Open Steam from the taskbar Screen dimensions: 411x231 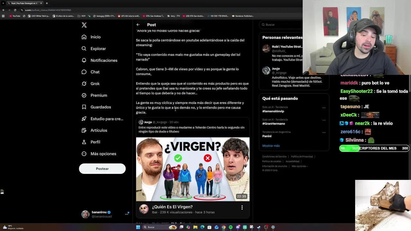(259, 227)
